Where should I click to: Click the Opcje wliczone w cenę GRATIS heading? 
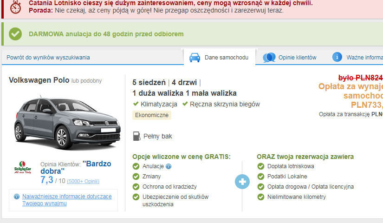coord(182,157)
